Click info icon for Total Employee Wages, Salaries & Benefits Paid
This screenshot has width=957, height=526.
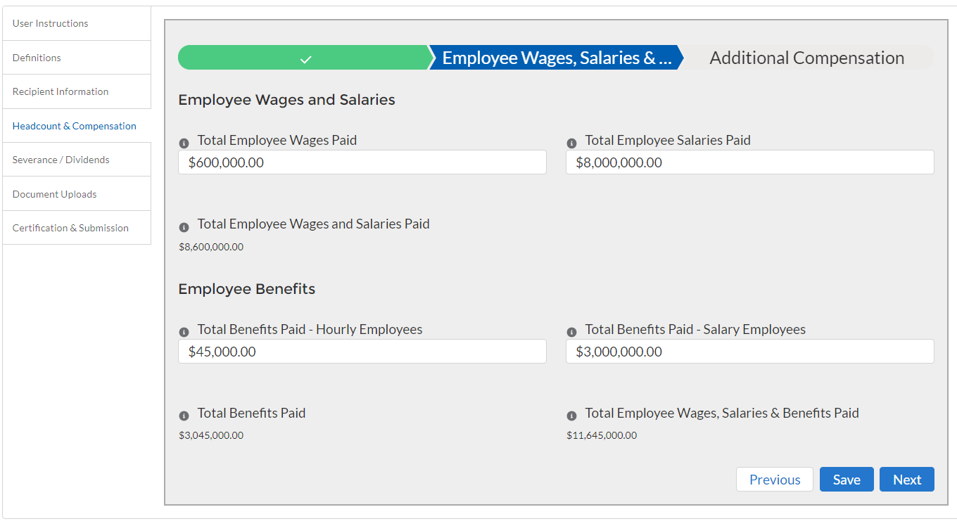click(571, 416)
